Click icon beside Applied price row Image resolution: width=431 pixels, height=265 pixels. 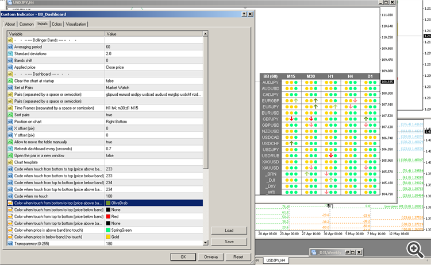pyautogui.click(x=10, y=67)
